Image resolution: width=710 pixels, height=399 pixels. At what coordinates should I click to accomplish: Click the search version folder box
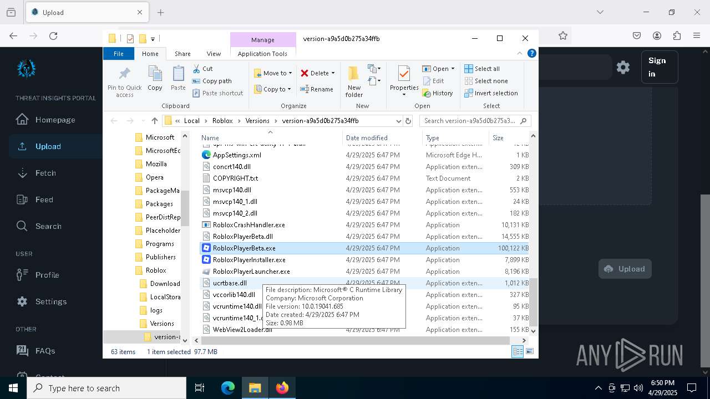[475, 121]
